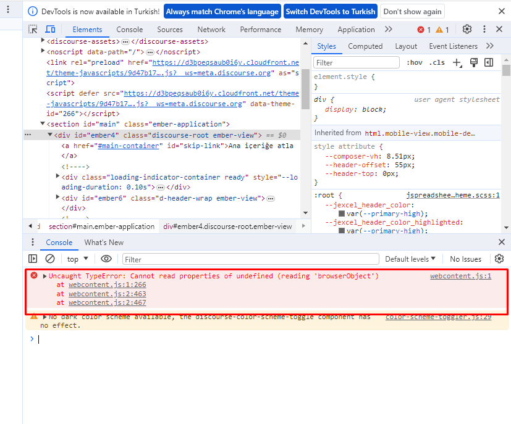Click the --jexcel_header_color color swatch

(x=342, y=214)
